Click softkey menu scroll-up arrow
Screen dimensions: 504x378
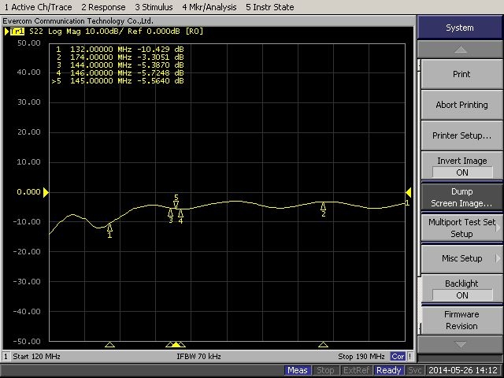pos(460,49)
